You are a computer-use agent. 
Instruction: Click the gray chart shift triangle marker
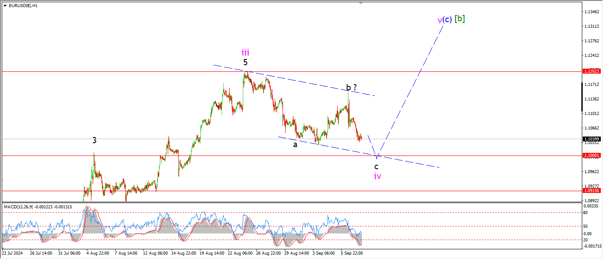click(x=362, y=3)
